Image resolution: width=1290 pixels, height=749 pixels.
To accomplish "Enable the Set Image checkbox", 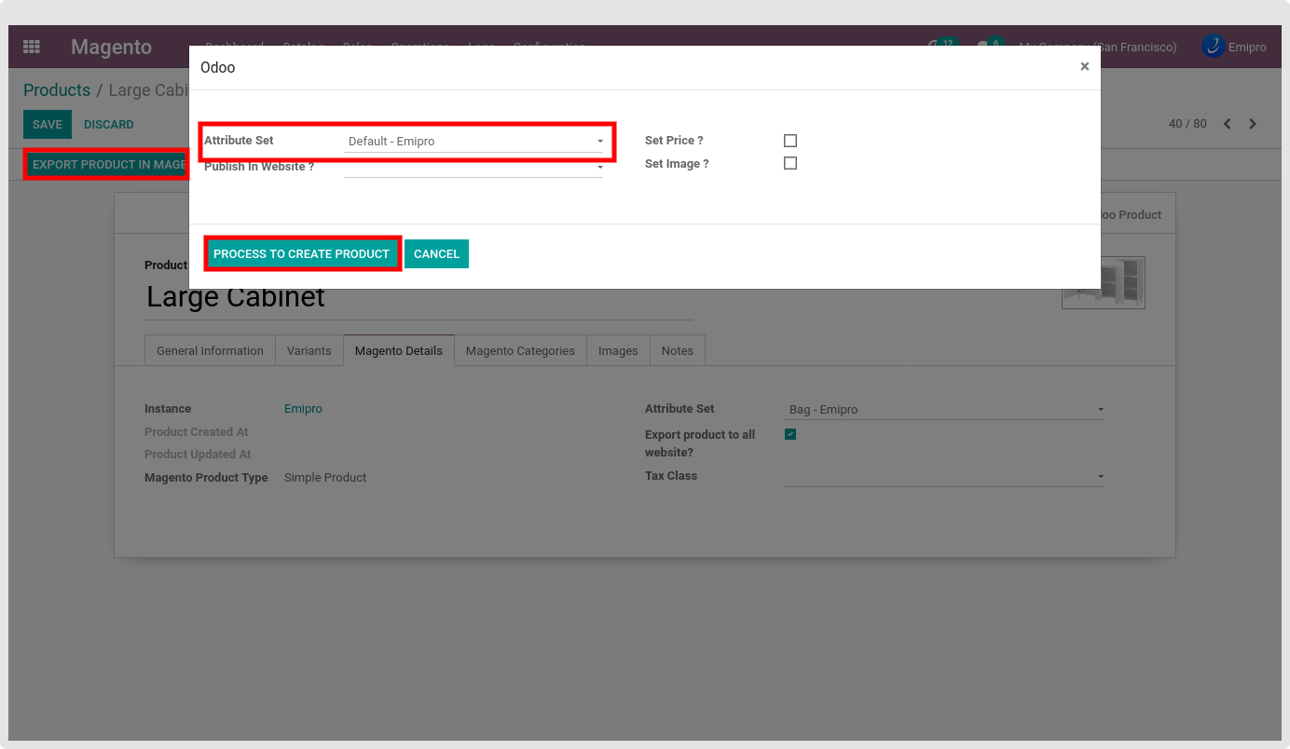I will 790,163.
